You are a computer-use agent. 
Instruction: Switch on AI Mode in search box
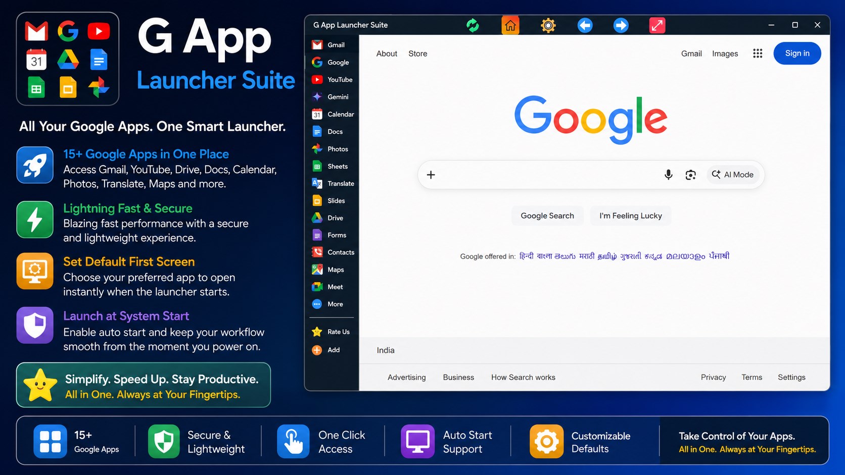733,175
